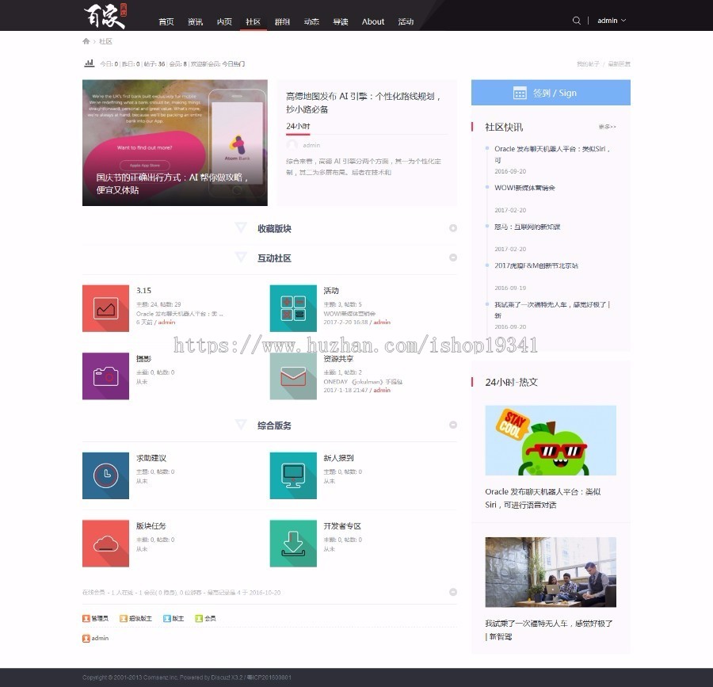Open the admin user dropdown menu
The height and width of the screenshot is (687, 713).
click(612, 21)
